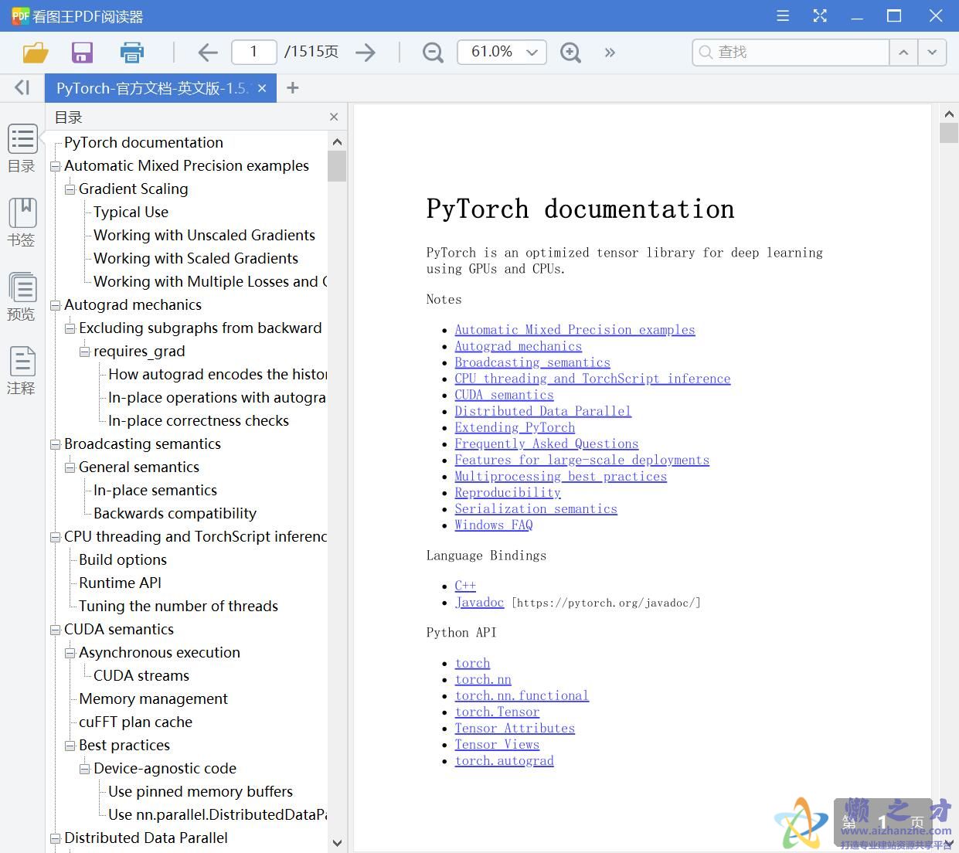Viewport: 959px width, 853px height.
Task: Click the page number input field
Action: click(x=253, y=51)
